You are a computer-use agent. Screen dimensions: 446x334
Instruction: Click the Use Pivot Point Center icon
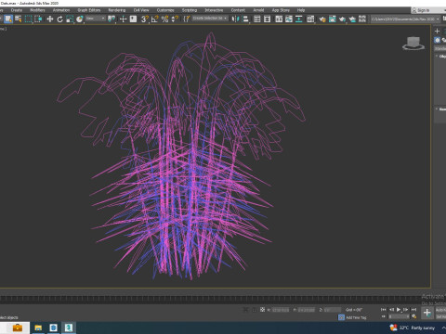click(111, 19)
